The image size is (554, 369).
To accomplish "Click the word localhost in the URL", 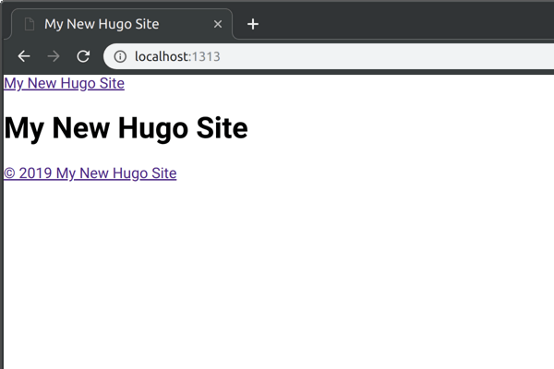I will click(x=162, y=56).
